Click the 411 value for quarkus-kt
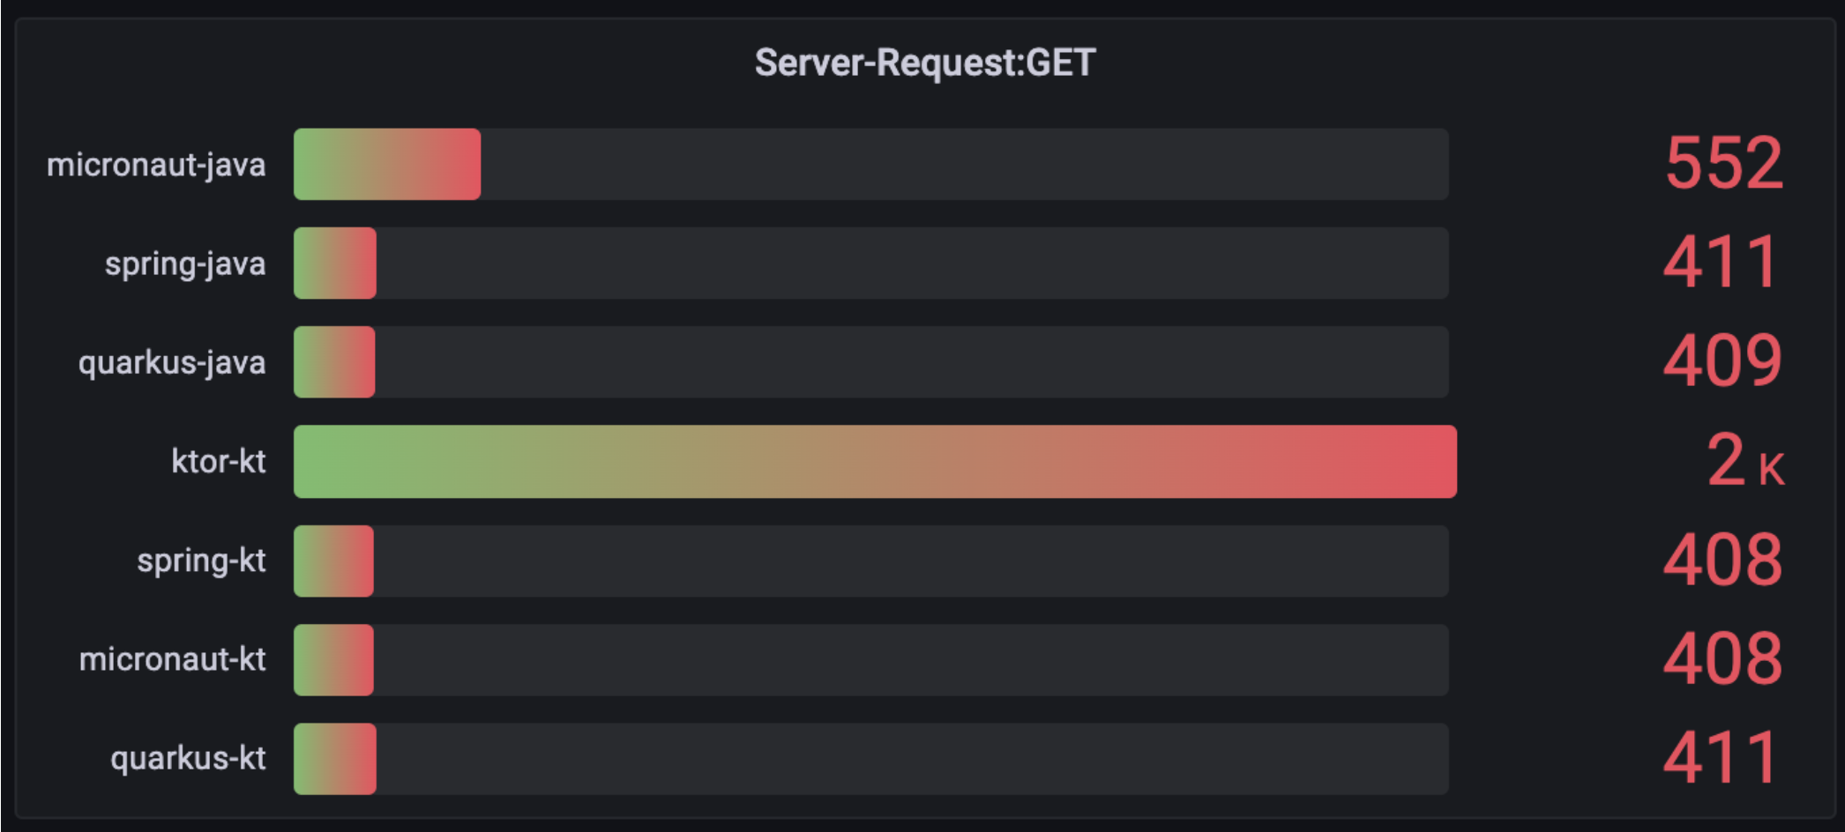The height and width of the screenshot is (832, 1845). (x=1720, y=757)
